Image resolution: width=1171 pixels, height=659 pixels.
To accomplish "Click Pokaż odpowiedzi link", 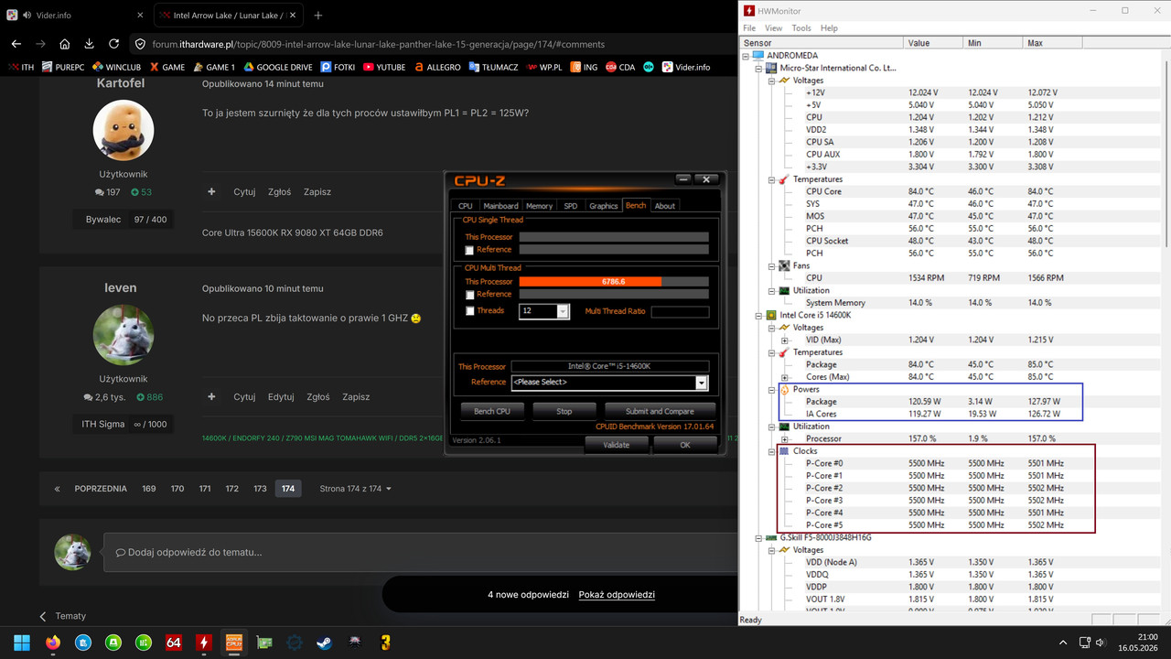I will [x=617, y=594].
